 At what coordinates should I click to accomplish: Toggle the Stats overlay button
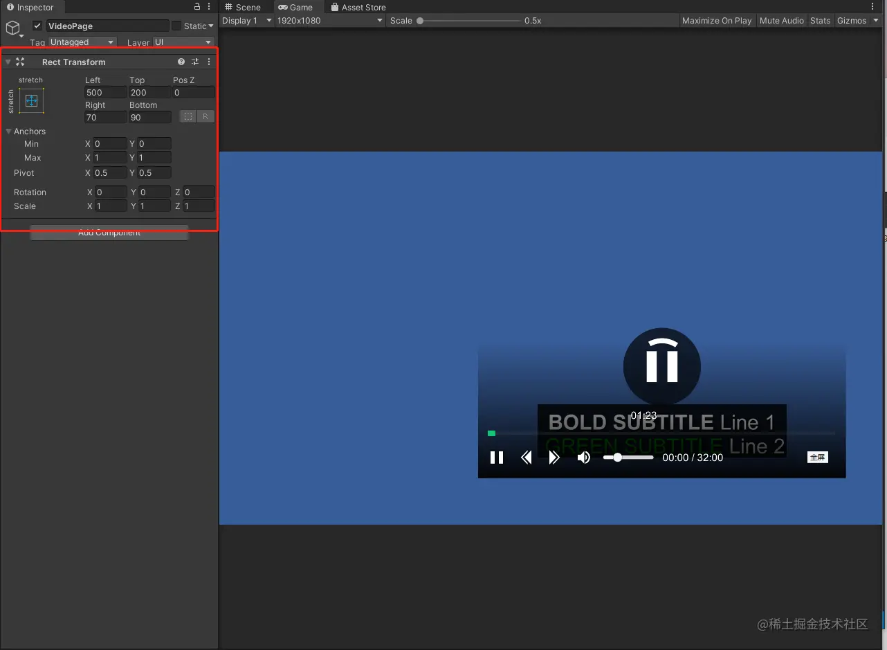pos(820,21)
